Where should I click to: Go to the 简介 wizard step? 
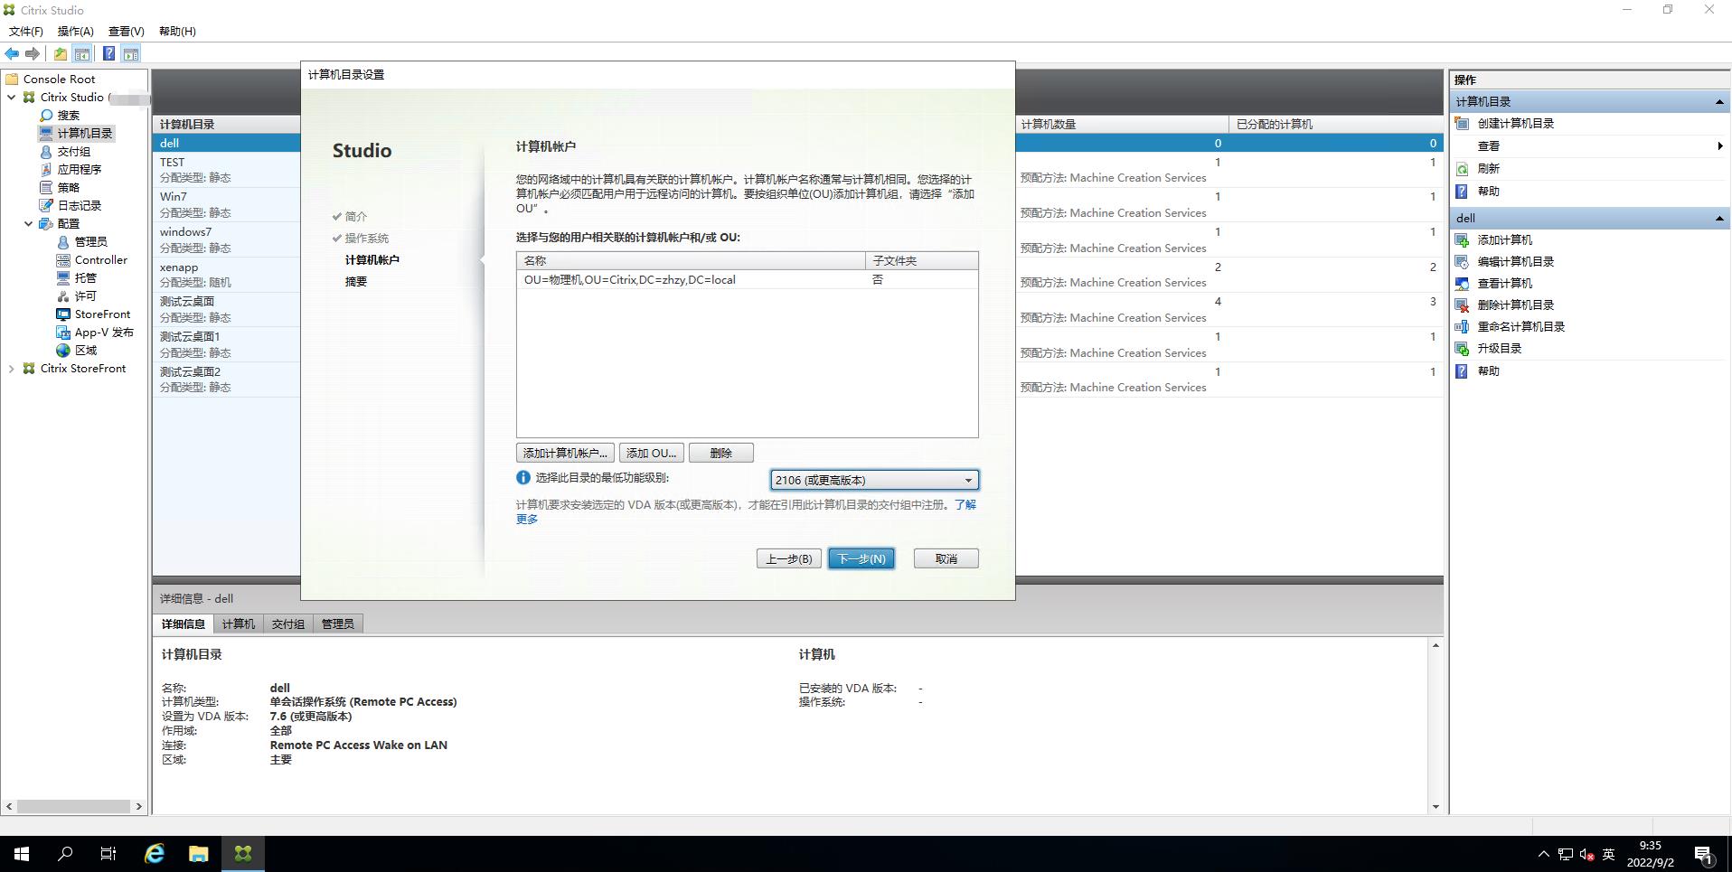coord(356,216)
